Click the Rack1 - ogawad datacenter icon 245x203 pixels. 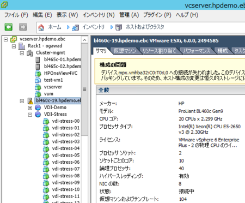(x=22, y=46)
